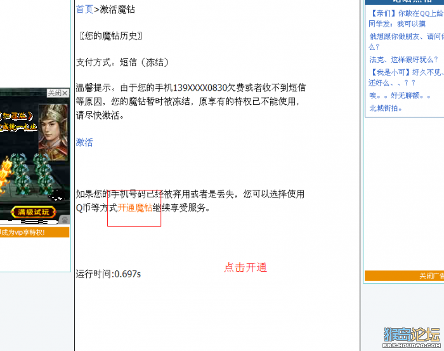Open 唉。。好无聊额。。 post link
Viewport: 444px width, 351px height.
(x=400, y=95)
